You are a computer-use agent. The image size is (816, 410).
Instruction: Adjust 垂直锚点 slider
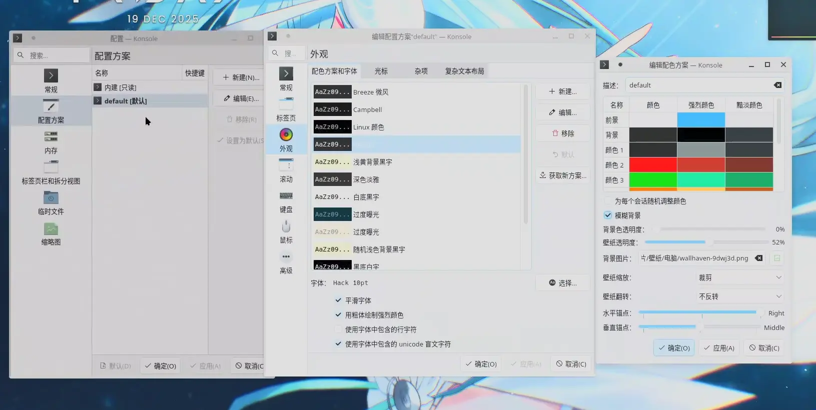[701, 327]
